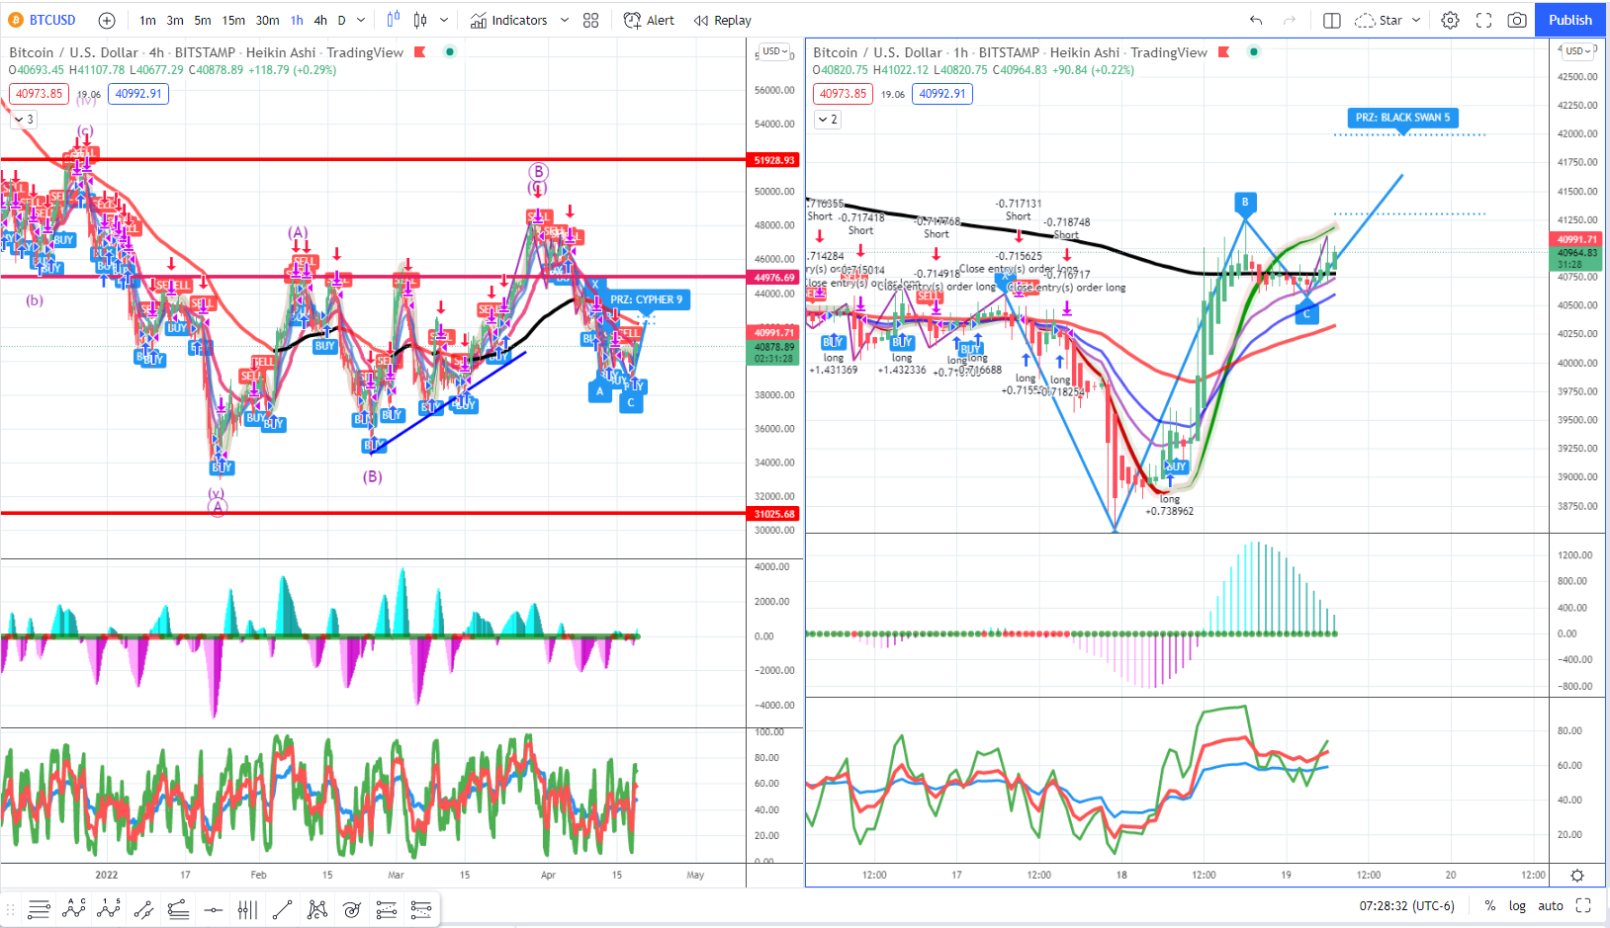This screenshot has width=1610, height=928.
Task: Start bar Replay mode
Action: pos(723,20)
